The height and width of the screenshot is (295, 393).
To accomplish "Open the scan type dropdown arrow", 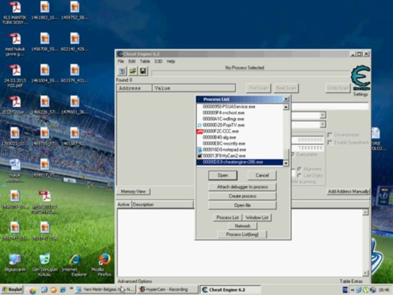I will (x=323, y=115).
